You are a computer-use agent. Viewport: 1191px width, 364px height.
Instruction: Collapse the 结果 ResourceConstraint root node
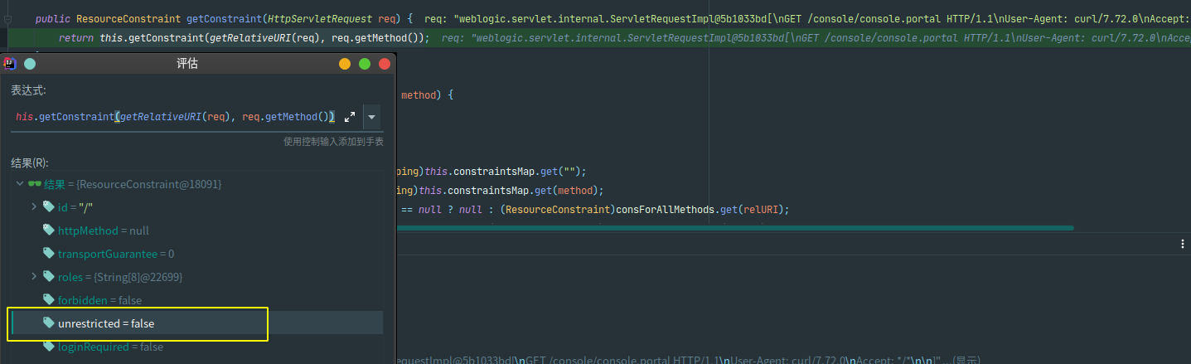[19, 183]
